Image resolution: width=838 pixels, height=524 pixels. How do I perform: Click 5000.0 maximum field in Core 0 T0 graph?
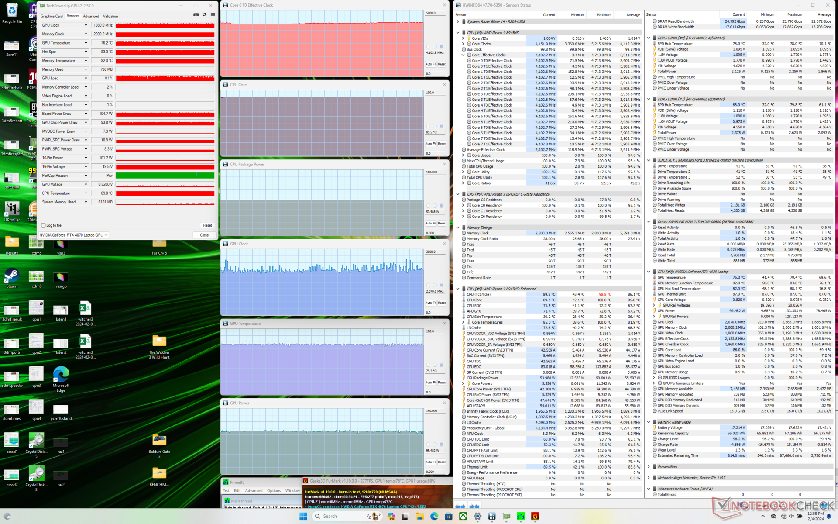pos(435,13)
